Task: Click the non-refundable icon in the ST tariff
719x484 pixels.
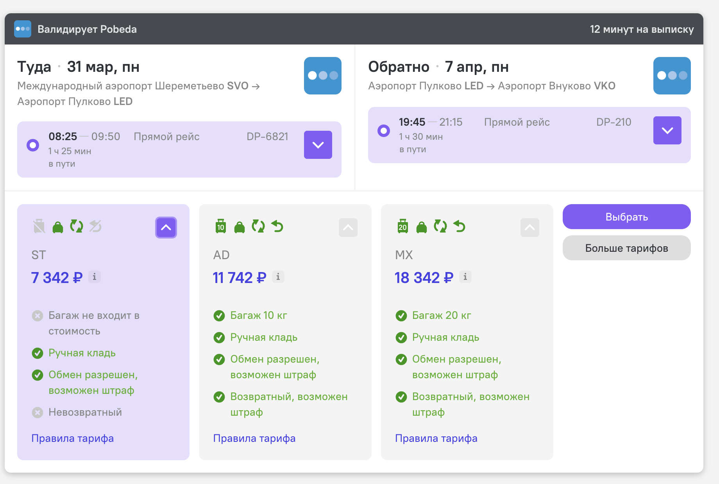Action: tap(95, 226)
